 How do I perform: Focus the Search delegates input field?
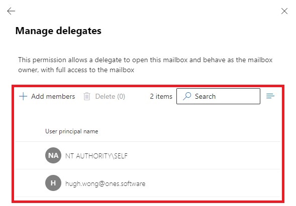[x=218, y=96]
